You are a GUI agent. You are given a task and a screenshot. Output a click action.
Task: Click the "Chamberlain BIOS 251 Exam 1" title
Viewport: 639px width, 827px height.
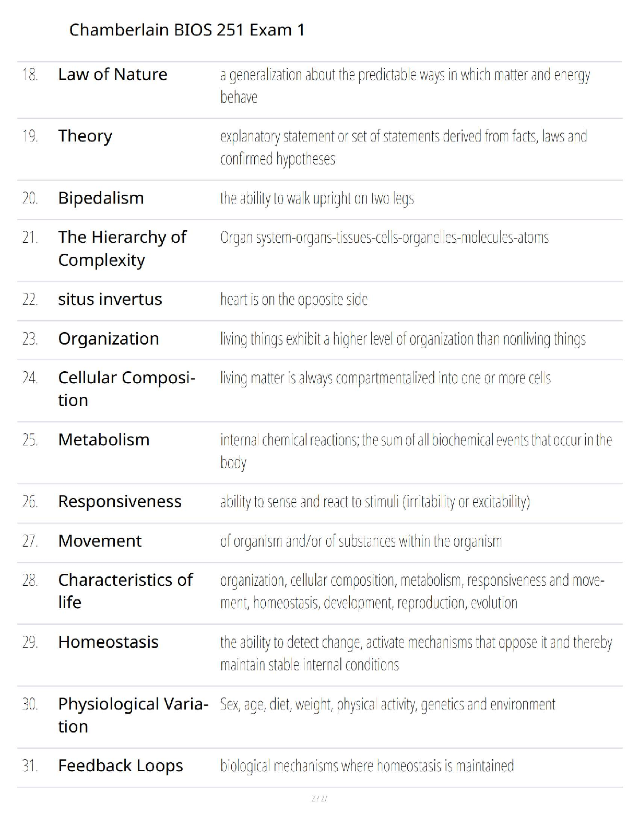186,30
